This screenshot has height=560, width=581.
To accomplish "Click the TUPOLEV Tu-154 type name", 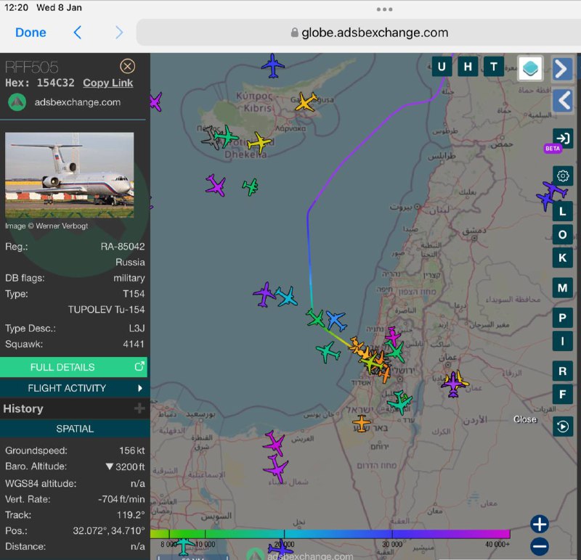I will tap(106, 310).
